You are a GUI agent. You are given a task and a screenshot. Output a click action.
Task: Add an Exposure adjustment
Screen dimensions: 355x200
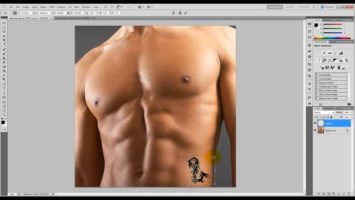(x=341, y=53)
